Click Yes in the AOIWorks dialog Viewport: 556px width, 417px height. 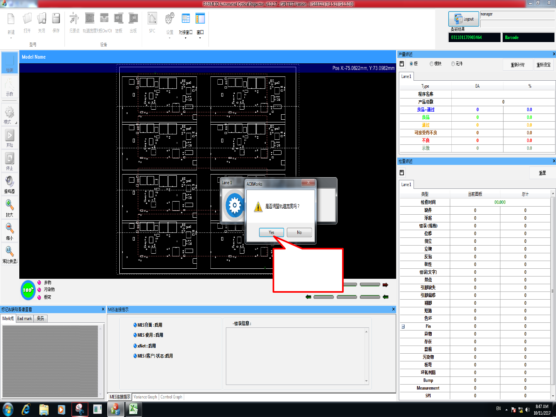271,232
